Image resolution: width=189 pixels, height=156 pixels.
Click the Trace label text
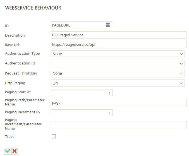(10, 137)
